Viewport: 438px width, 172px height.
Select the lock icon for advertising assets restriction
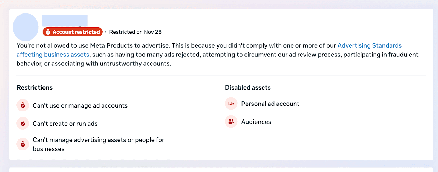coord(23,144)
